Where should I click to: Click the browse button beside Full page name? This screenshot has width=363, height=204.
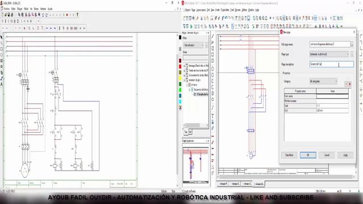click(352, 44)
